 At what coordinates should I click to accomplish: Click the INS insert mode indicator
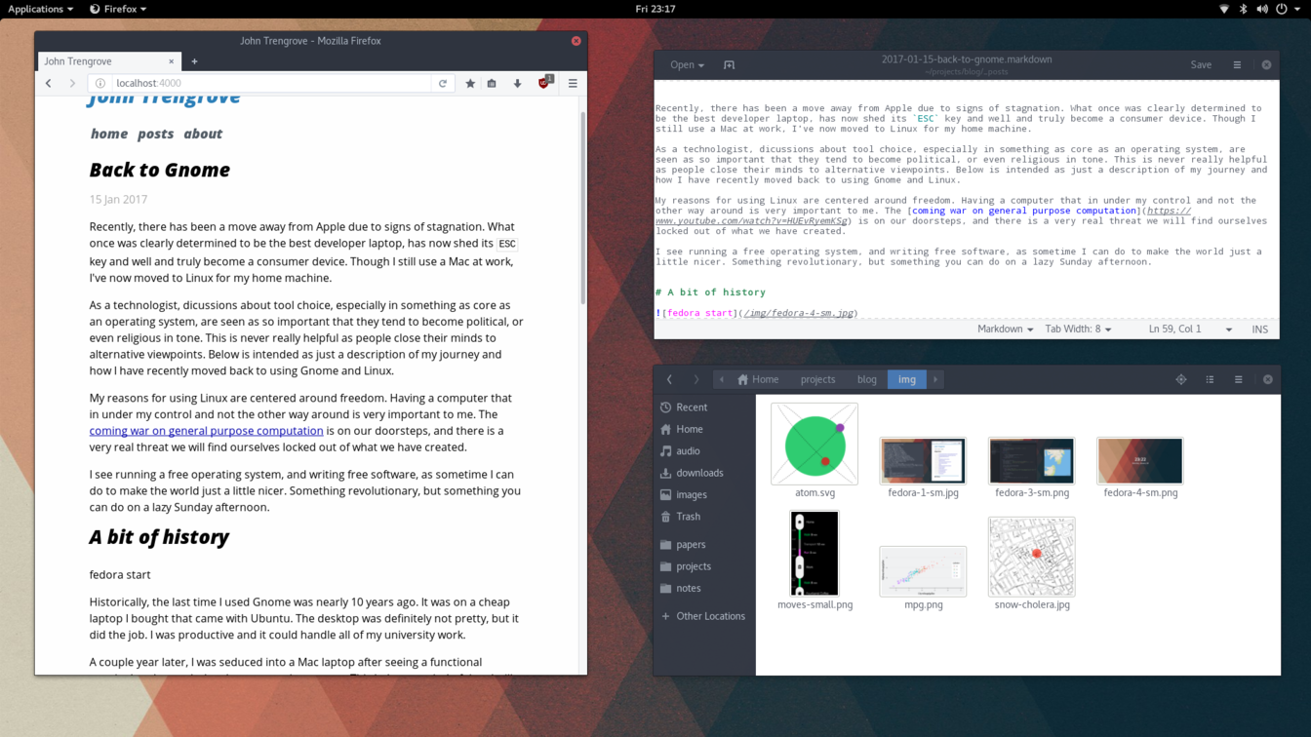coord(1260,330)
